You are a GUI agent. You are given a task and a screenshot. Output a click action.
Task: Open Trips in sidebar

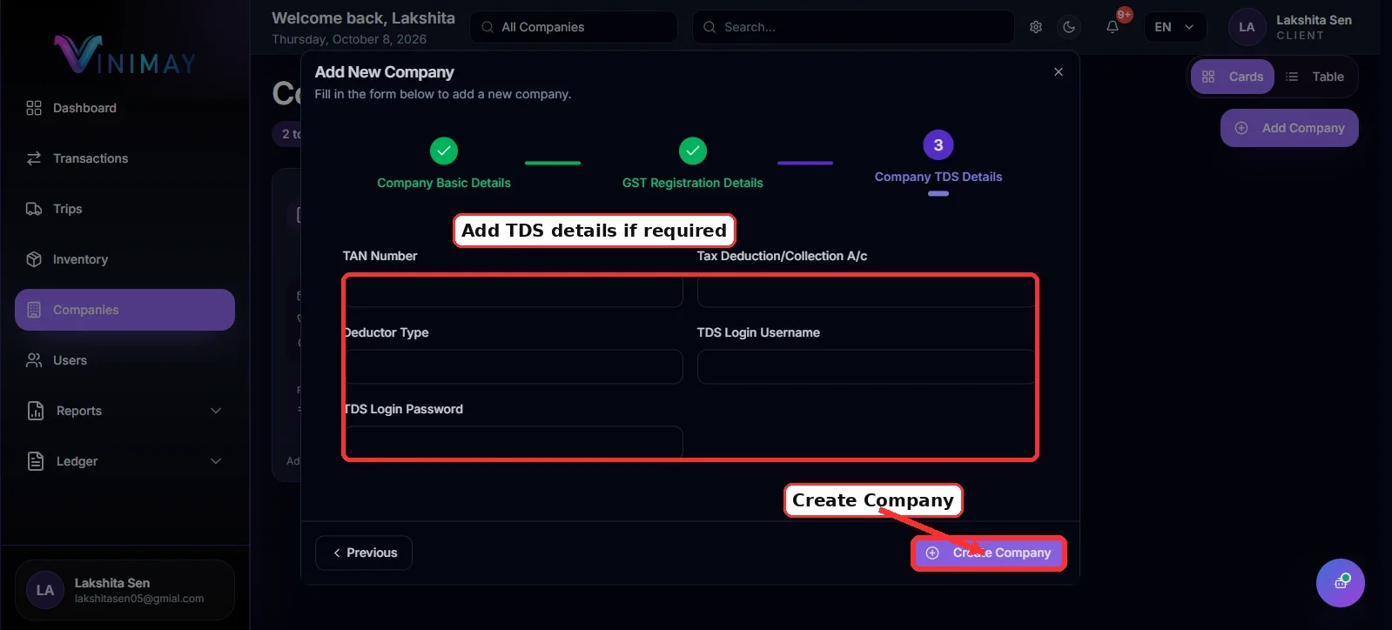click(x=124, y=209)
